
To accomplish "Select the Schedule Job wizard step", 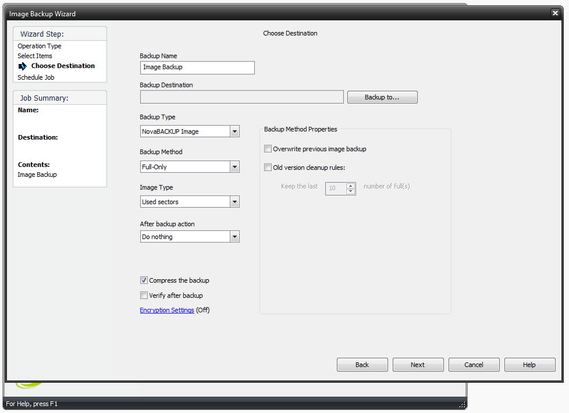I will [37, 77].
